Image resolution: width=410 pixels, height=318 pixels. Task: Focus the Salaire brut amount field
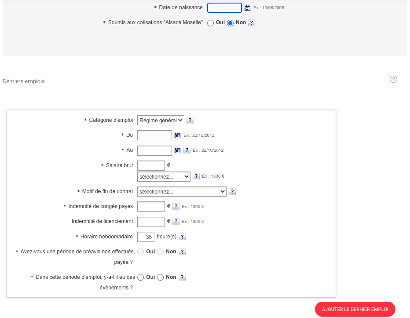click(x=151, y=165)
